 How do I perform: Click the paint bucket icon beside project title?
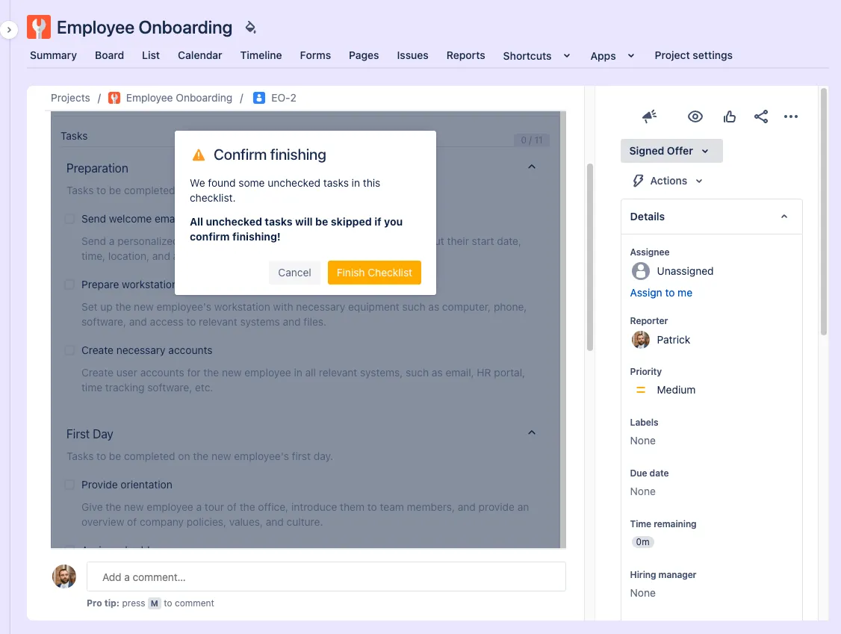(250, 28)
